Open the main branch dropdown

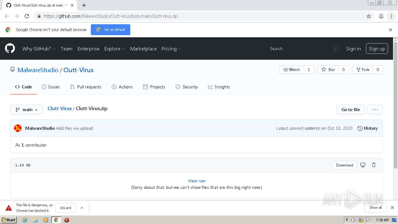(x=26, y=110)
